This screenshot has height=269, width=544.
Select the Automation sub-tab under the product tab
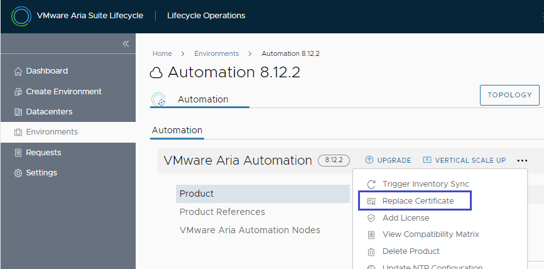177,131
